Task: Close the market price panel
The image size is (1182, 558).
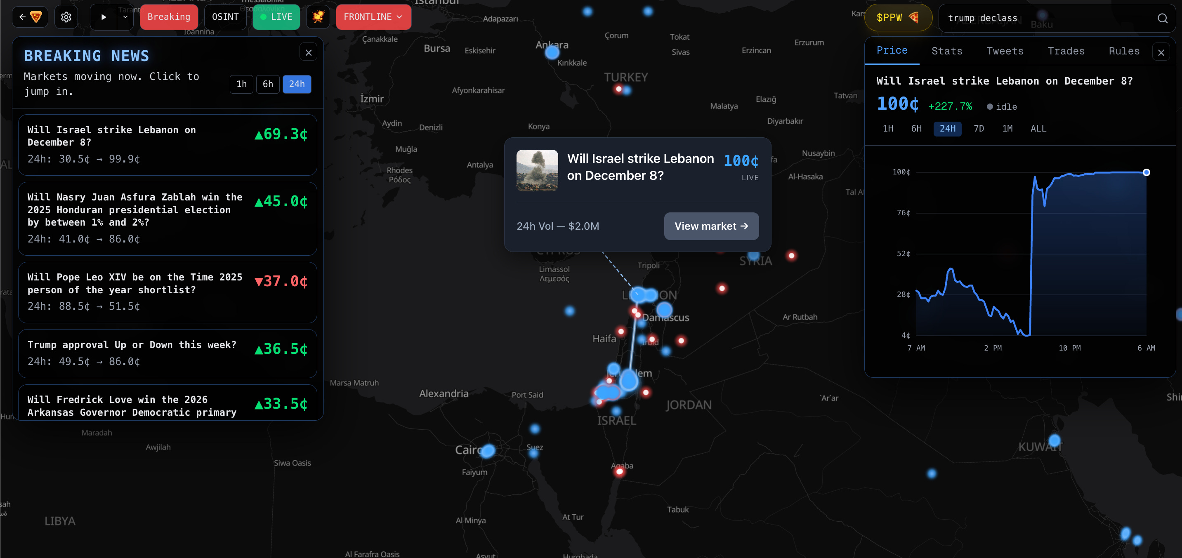Action: (1161, 53)
